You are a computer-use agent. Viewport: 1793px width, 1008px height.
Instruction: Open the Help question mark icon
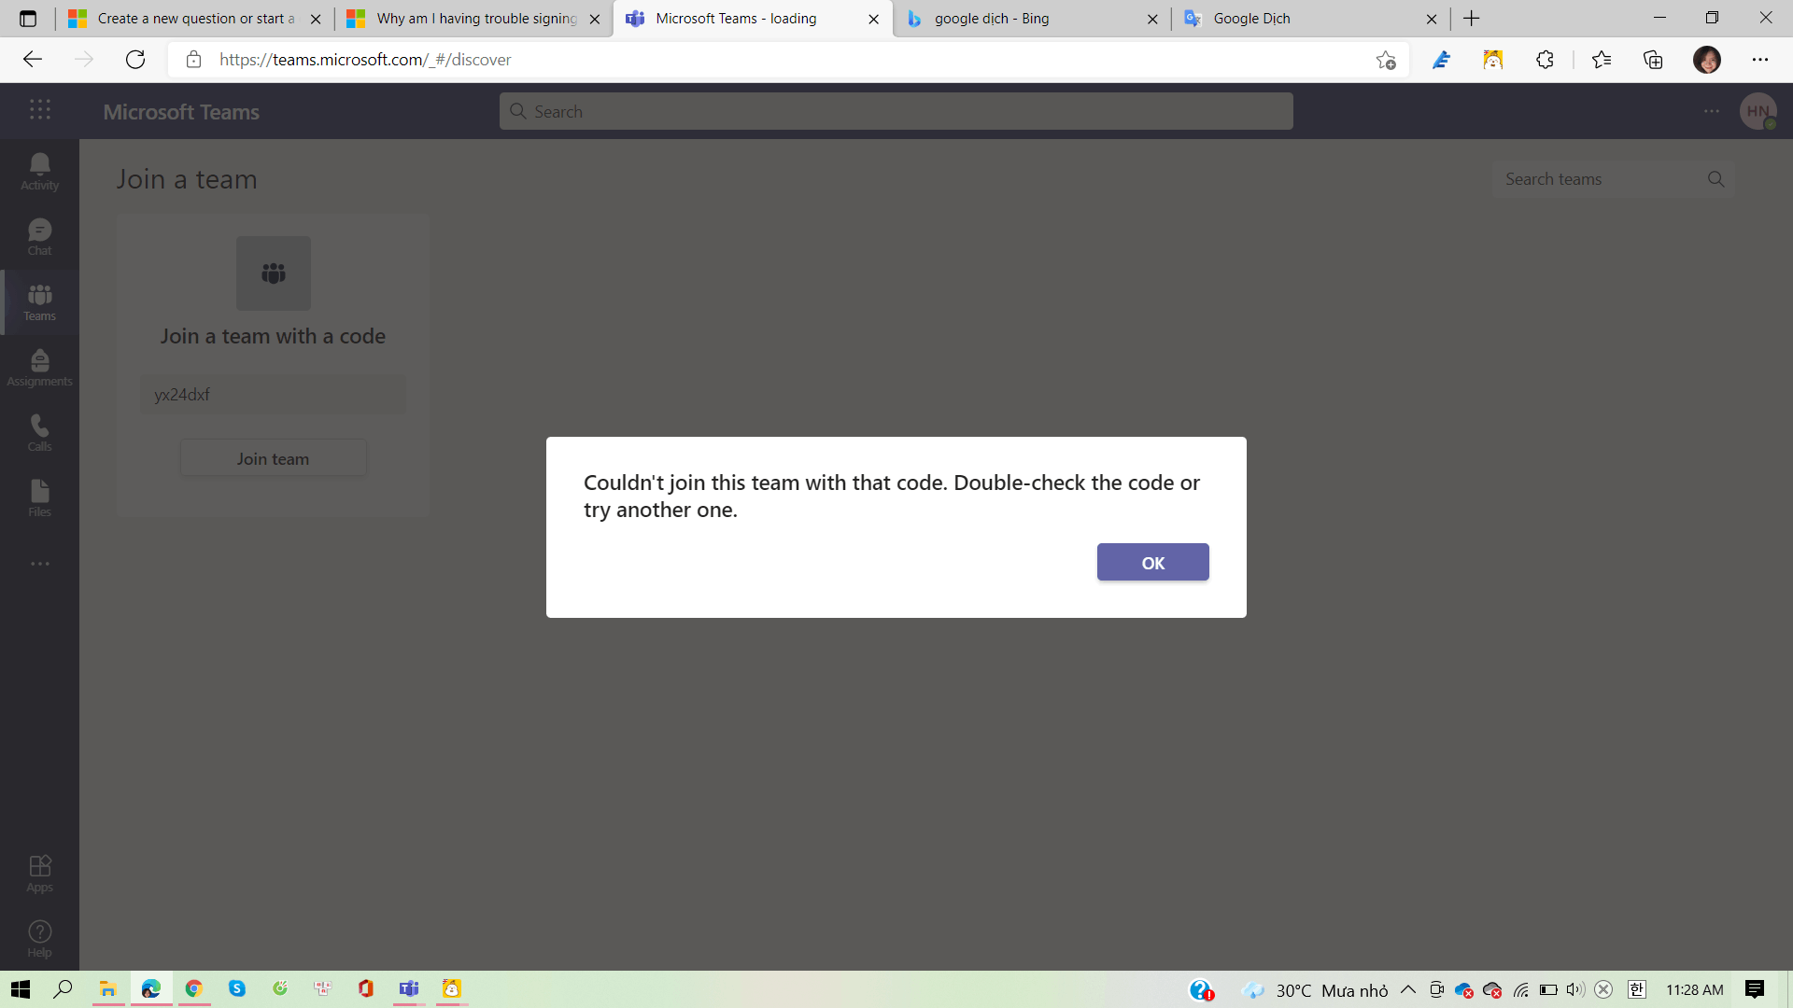tap(39, 938)
